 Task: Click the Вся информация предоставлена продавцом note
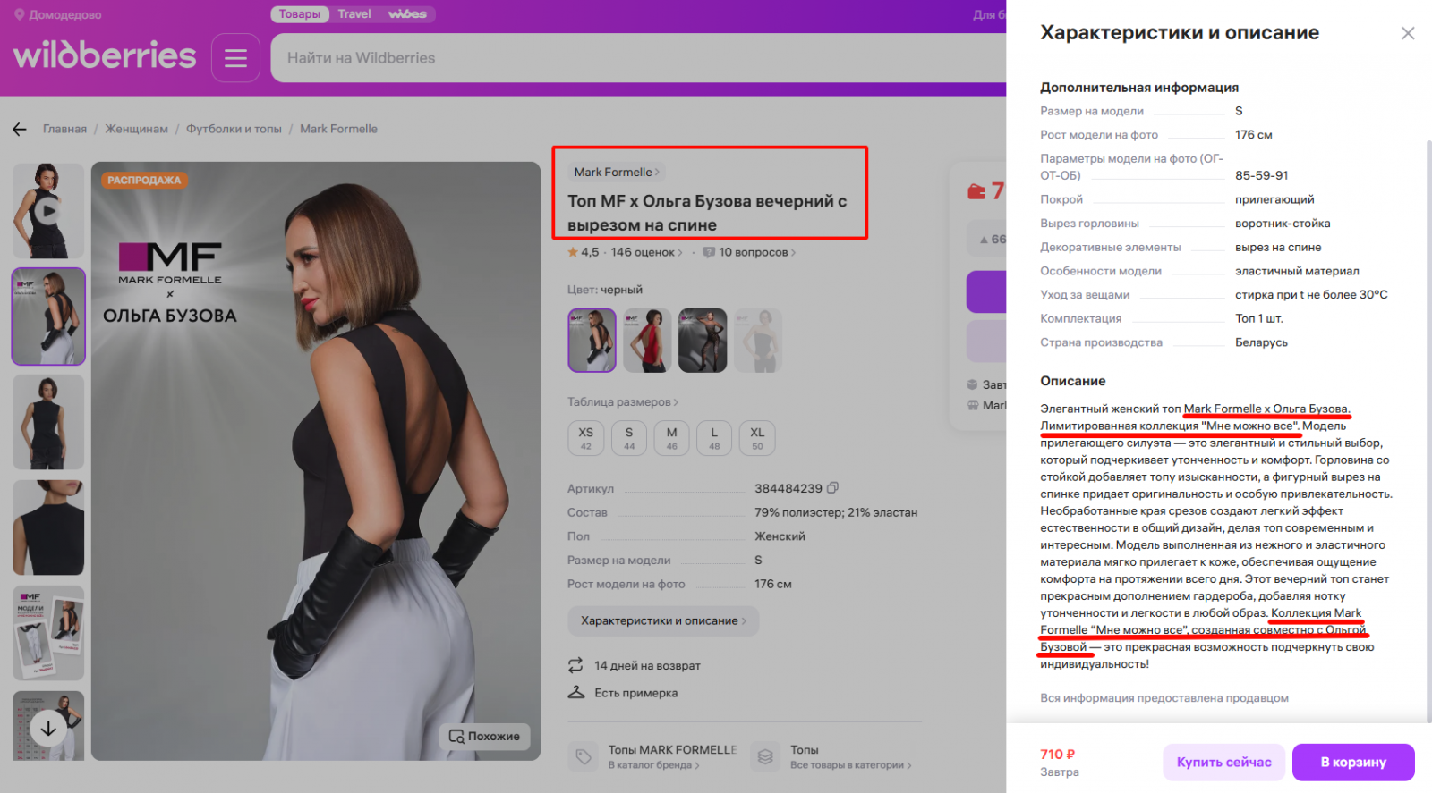(x=1164, y=698)
